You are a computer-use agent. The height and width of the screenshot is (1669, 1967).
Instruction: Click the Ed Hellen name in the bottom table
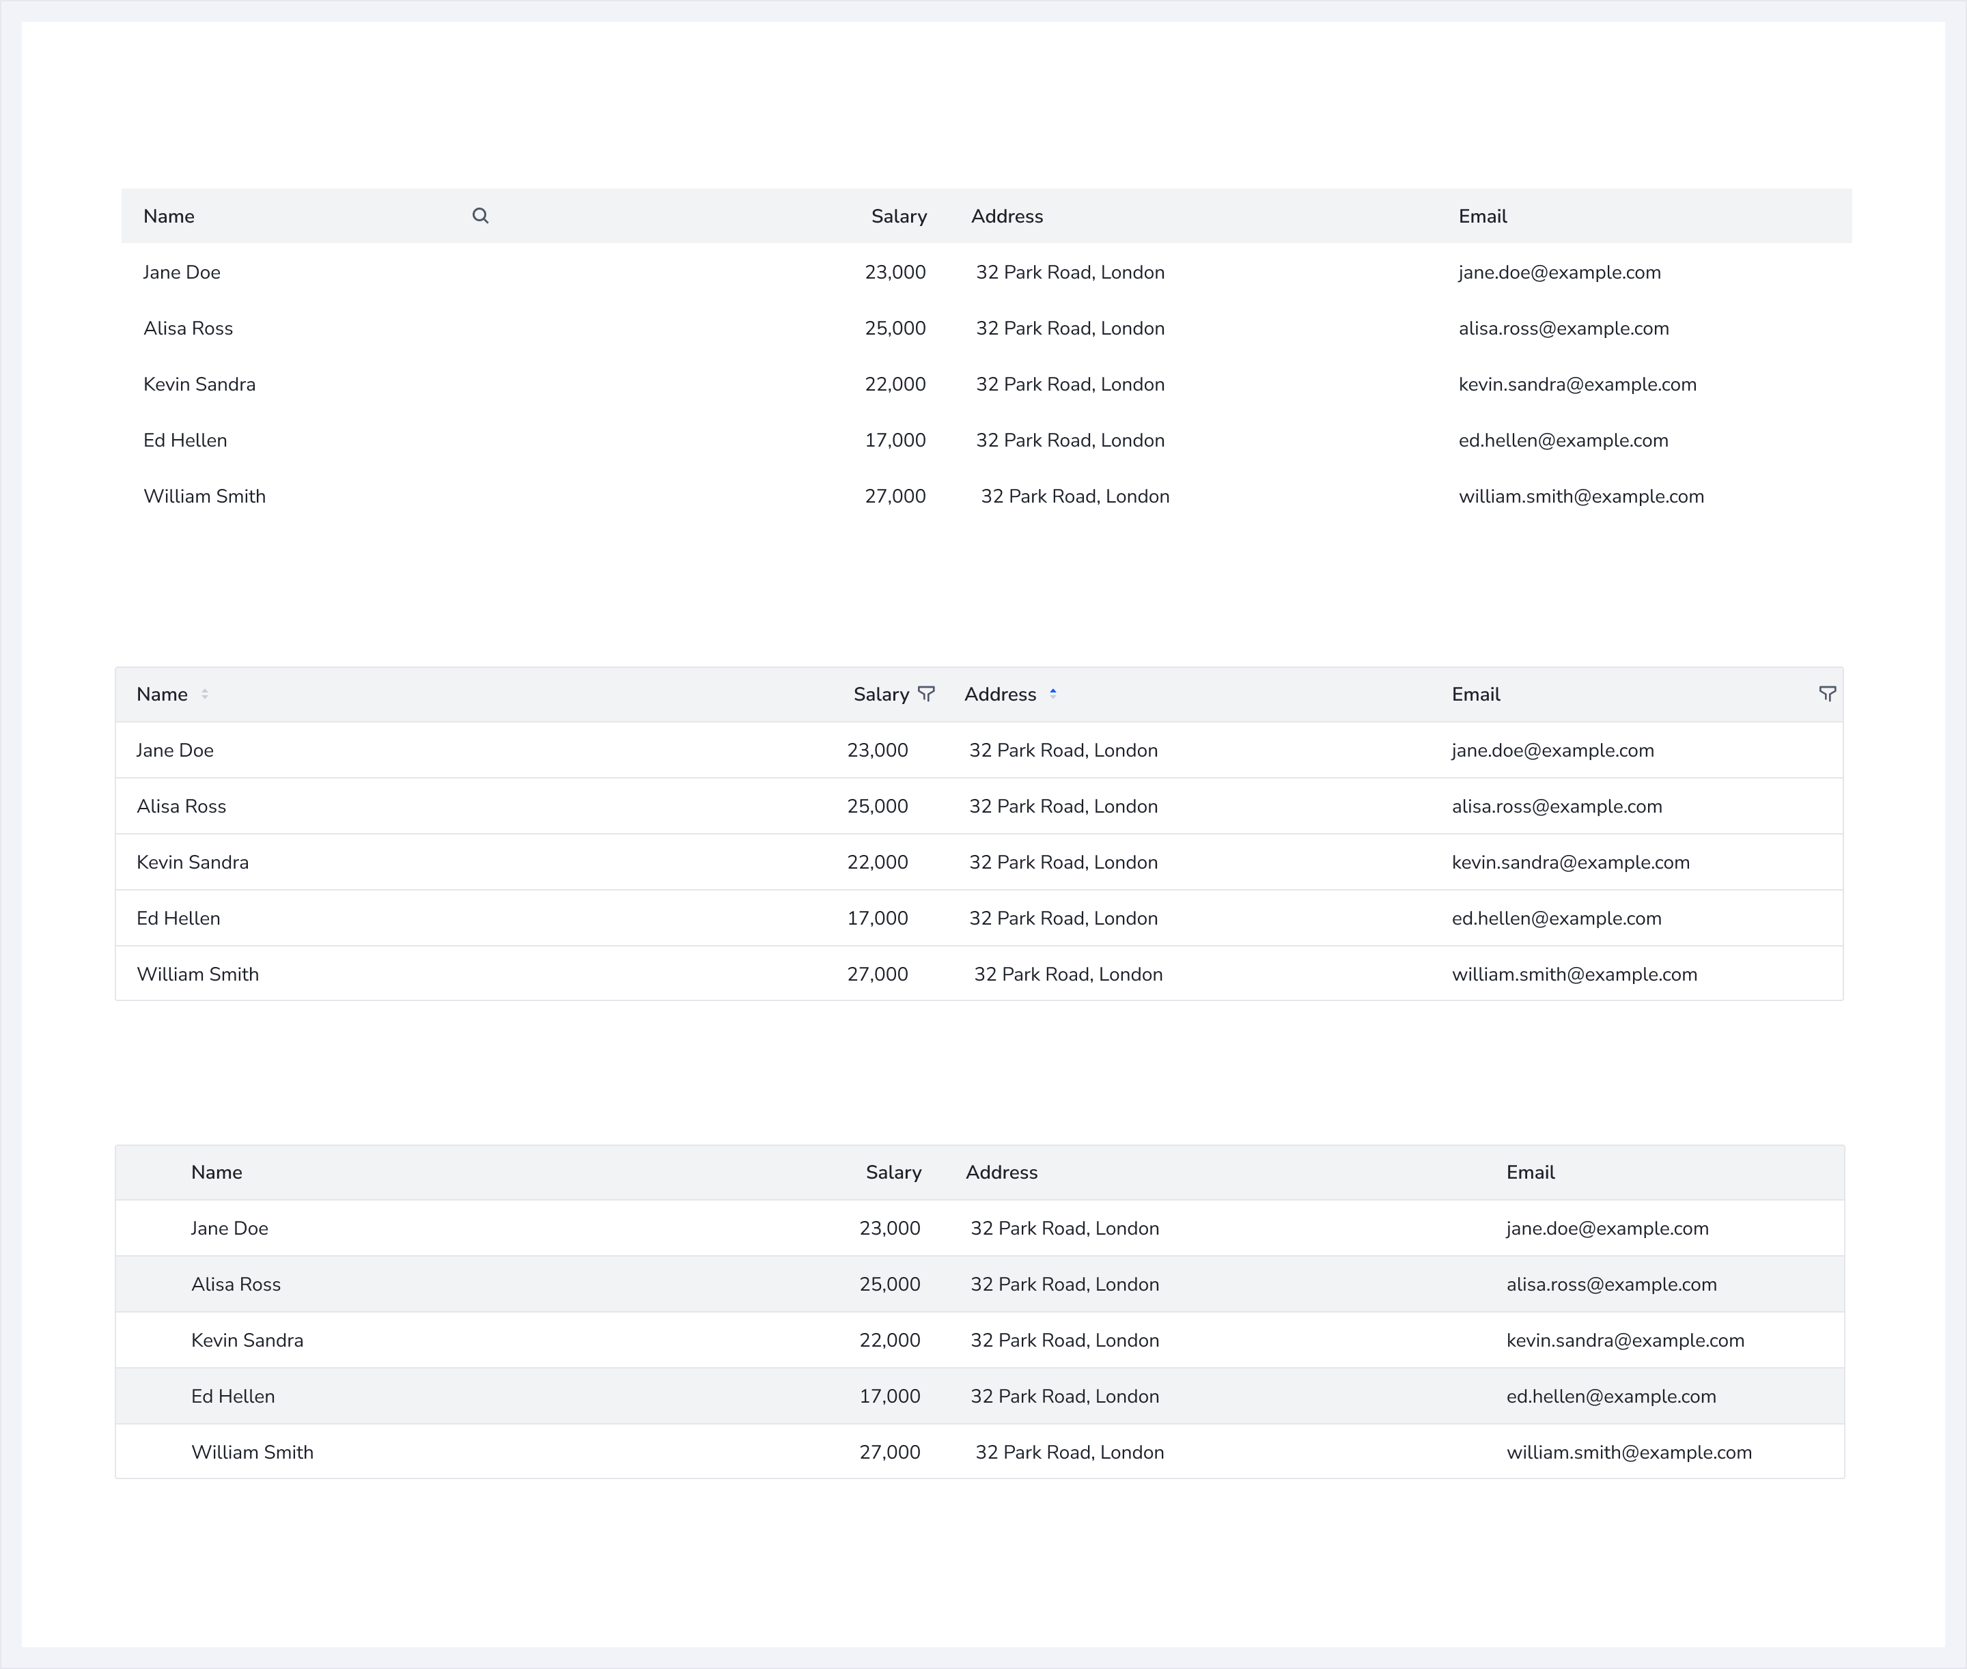coord(233,1397)
